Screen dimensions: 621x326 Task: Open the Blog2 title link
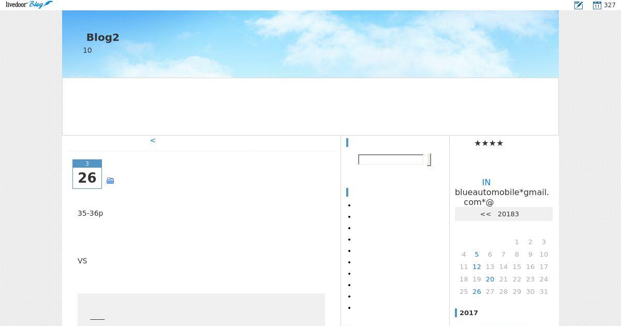[102, 37]
